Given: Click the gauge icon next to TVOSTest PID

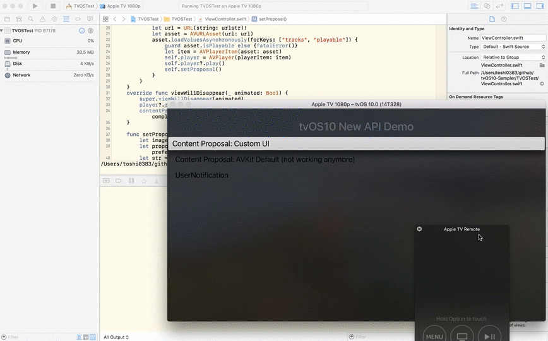Looking at the screenshot, I should [82, 31].
